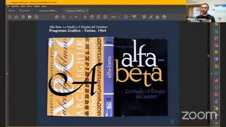
Task: Open the Firma menu
Action: tap(29, 6)
